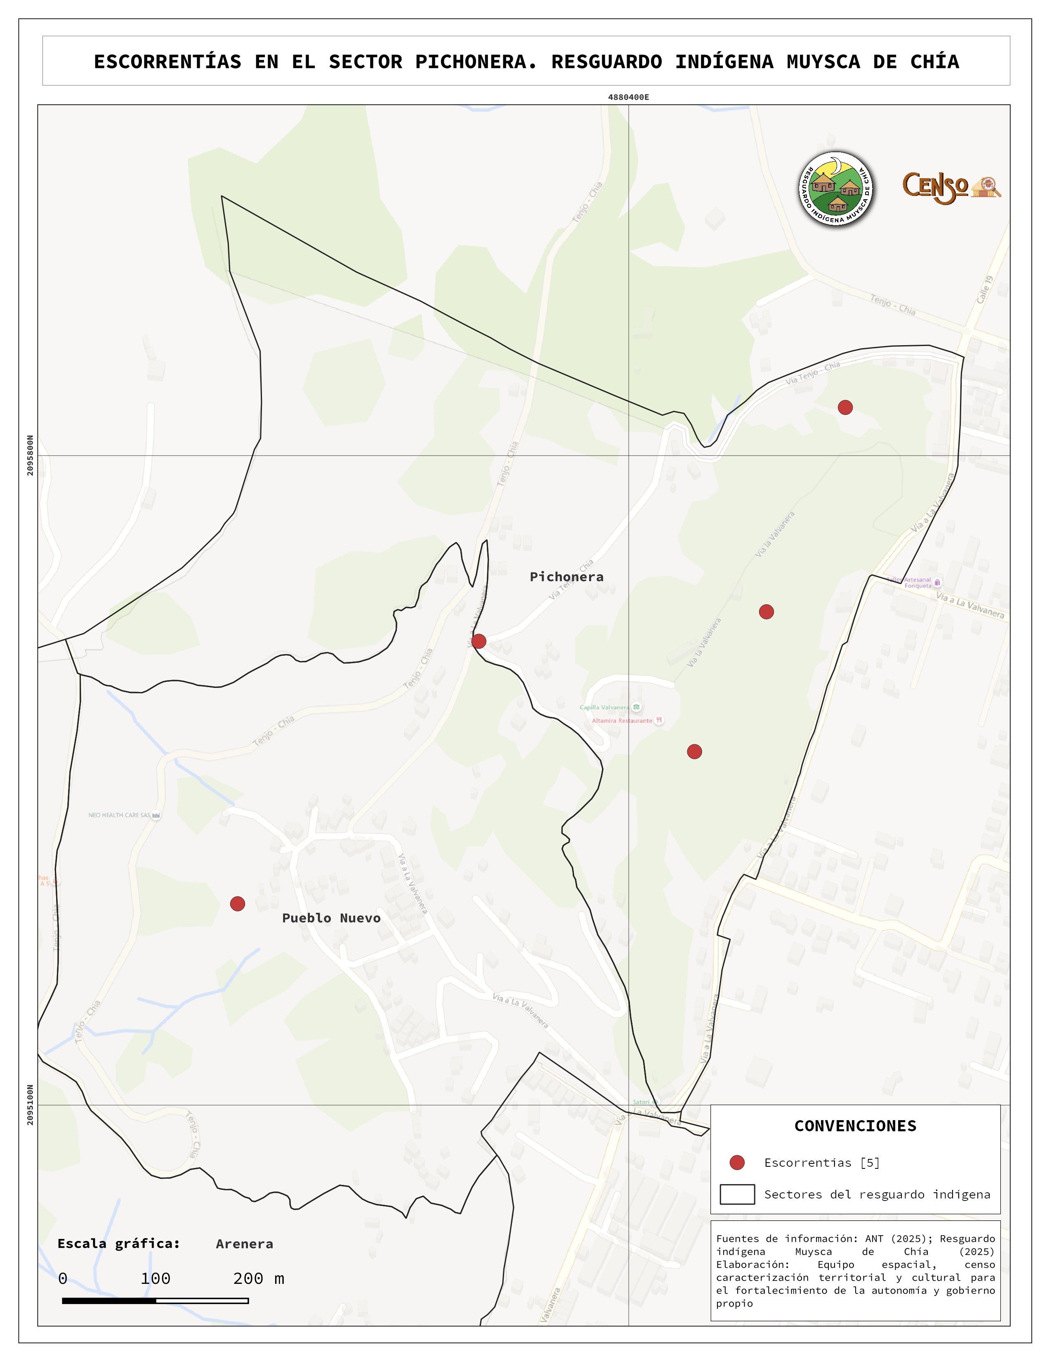
Task: Click the Fuentes de información text box
Action: pyautogui.click(x=855, y=1271)
